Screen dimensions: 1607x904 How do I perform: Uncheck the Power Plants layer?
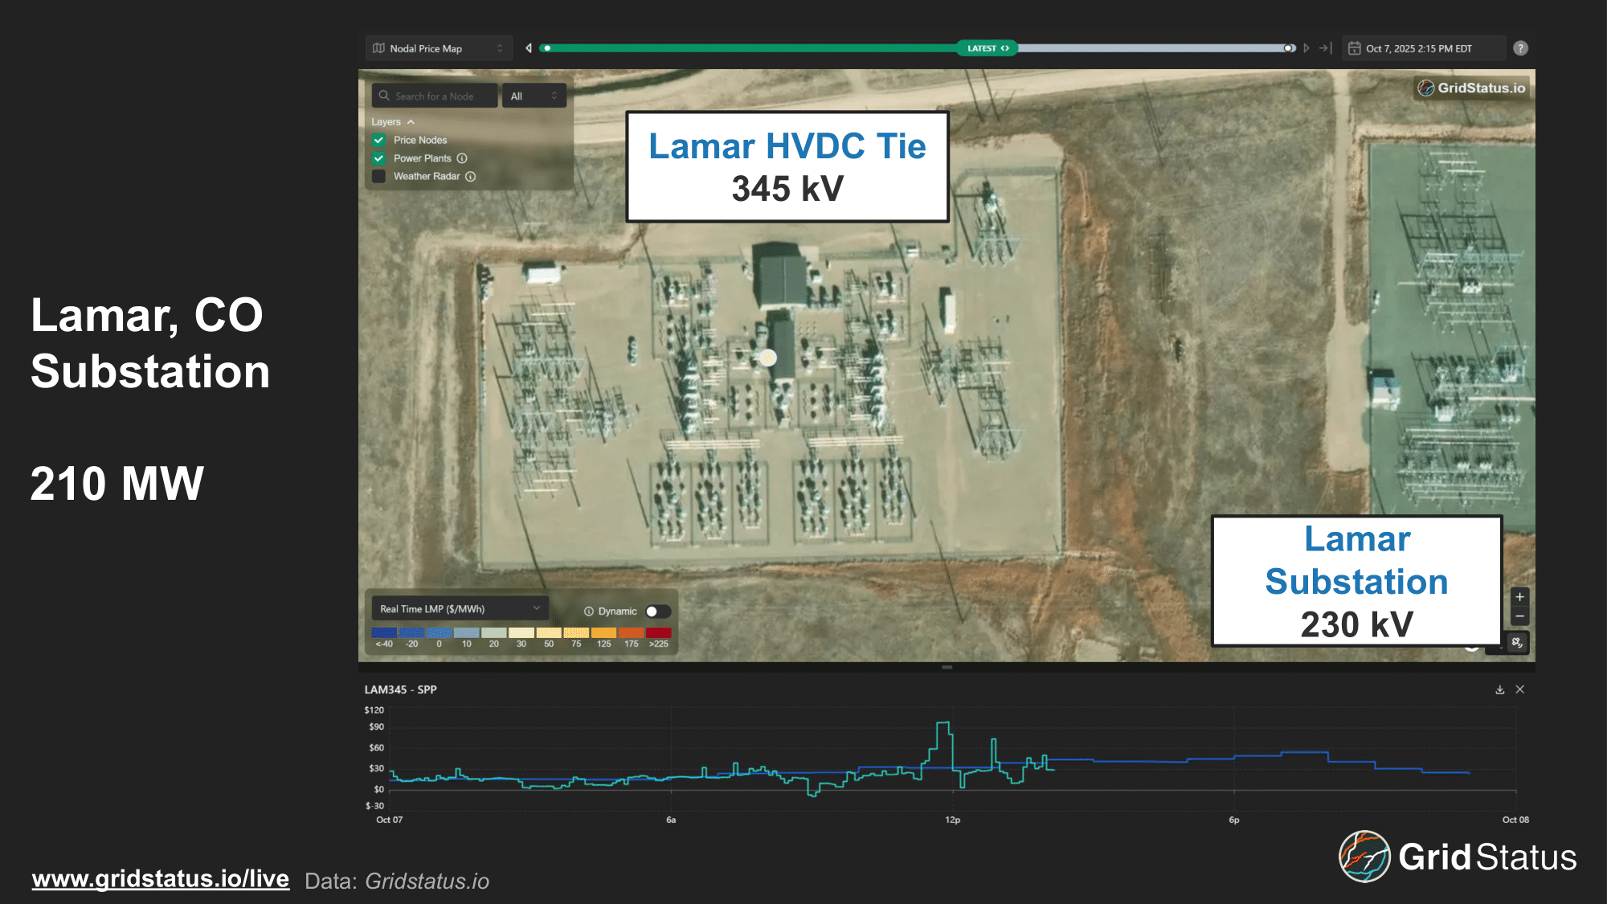(379, 158)
